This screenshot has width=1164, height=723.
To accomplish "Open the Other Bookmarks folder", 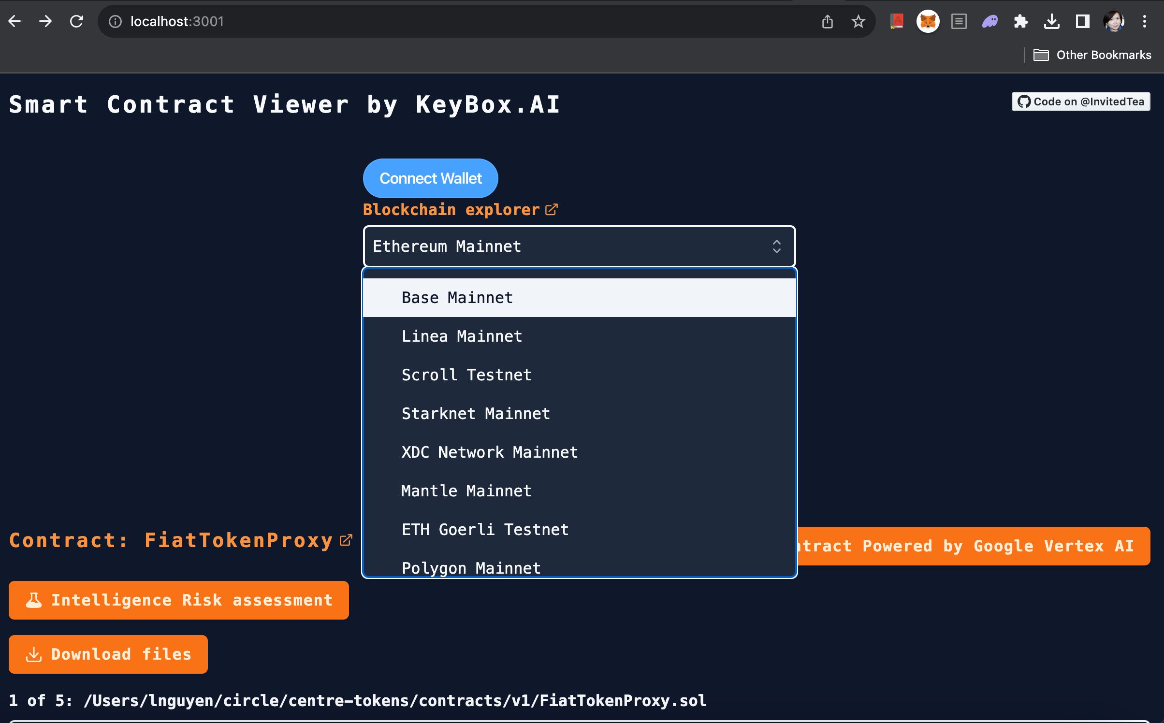I will tap(1092, 55).
